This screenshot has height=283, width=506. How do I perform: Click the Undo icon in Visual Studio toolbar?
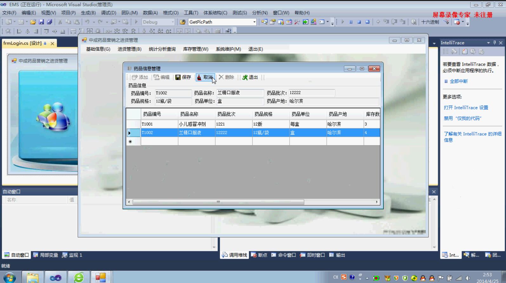[87, 22]
